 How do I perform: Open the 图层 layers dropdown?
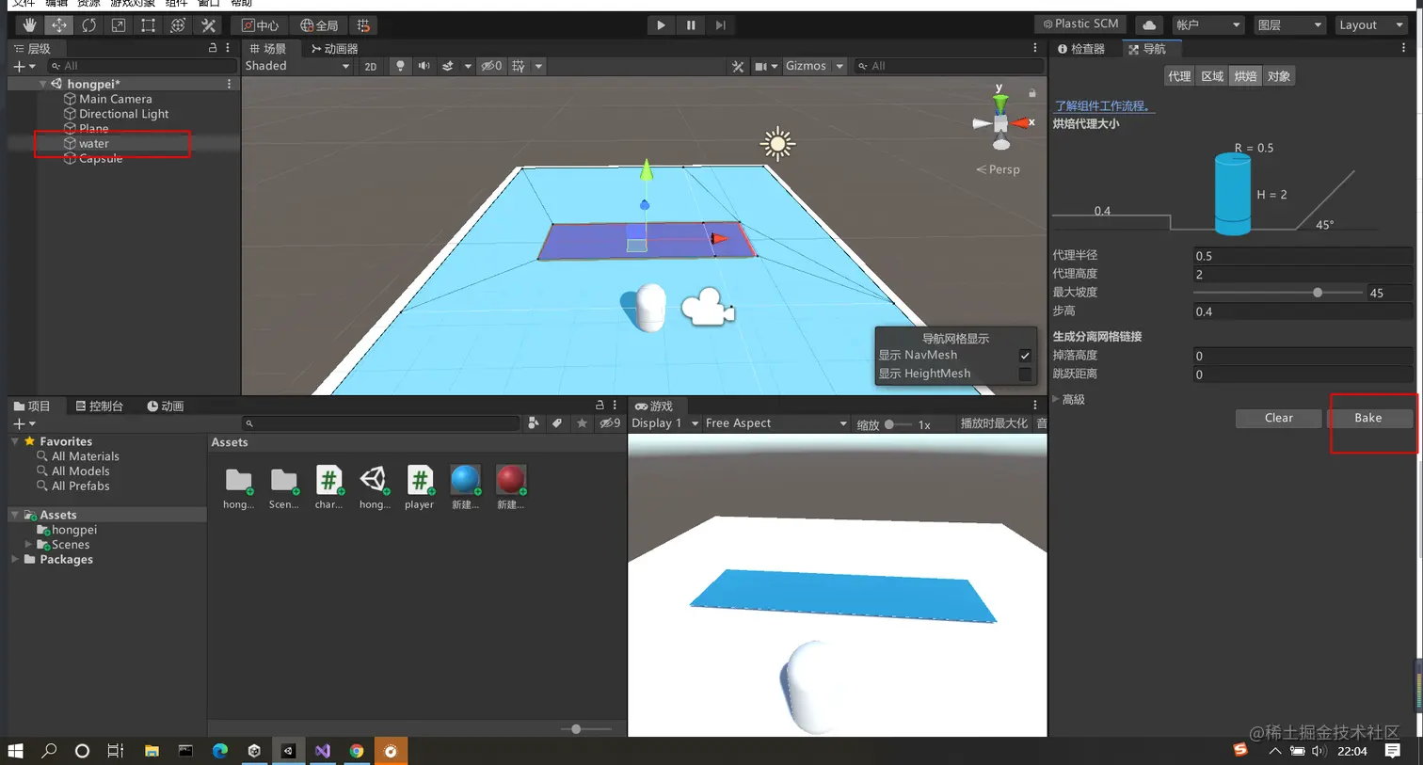pos(1290,25)
